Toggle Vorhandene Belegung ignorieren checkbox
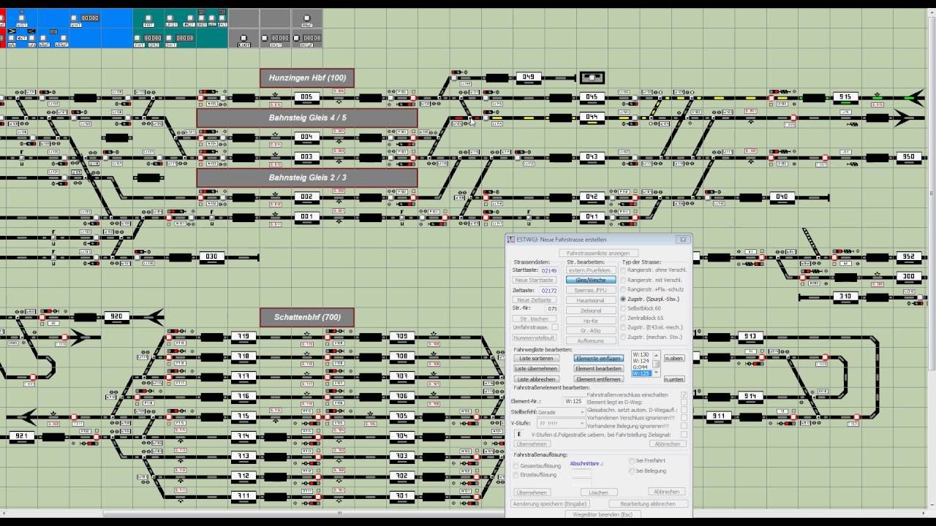The height and width of the screenshot is (526, 936). [684, 426]
